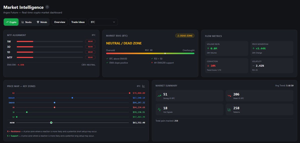
Task: Click the NEUTRAL / DEAD ZONE heading
Action: coord(124,43)
